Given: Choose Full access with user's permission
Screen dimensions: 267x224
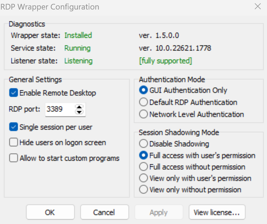Looking at the screenshot, I should click(x=143, y=155).
